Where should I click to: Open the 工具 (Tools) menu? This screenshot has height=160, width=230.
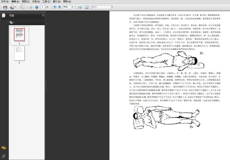46,2
